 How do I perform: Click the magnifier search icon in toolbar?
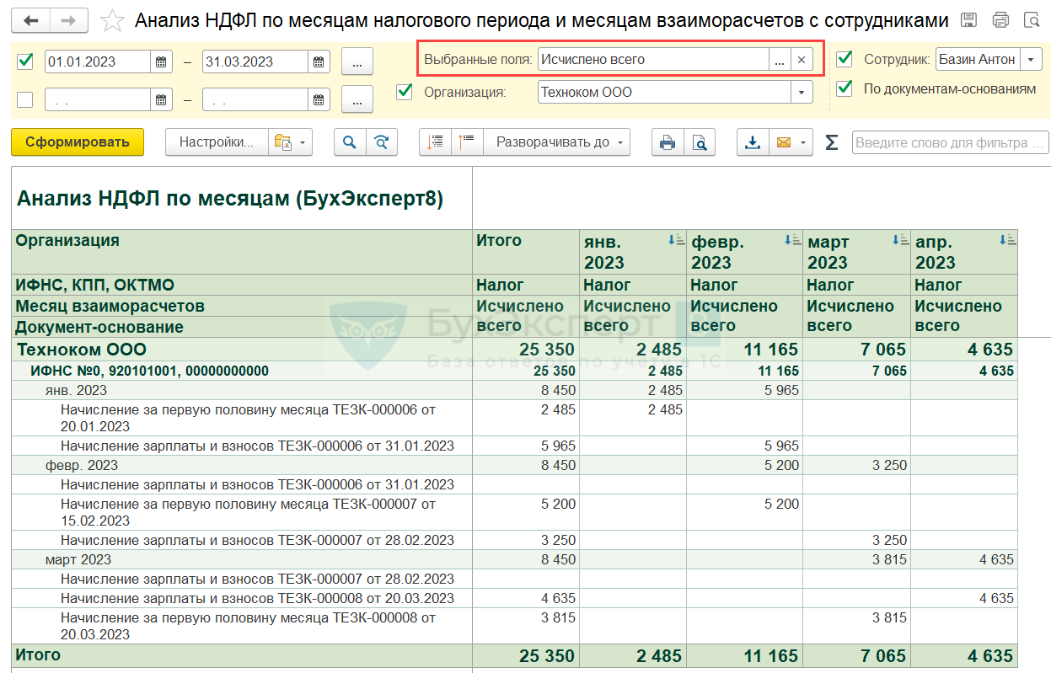(350, 142)
